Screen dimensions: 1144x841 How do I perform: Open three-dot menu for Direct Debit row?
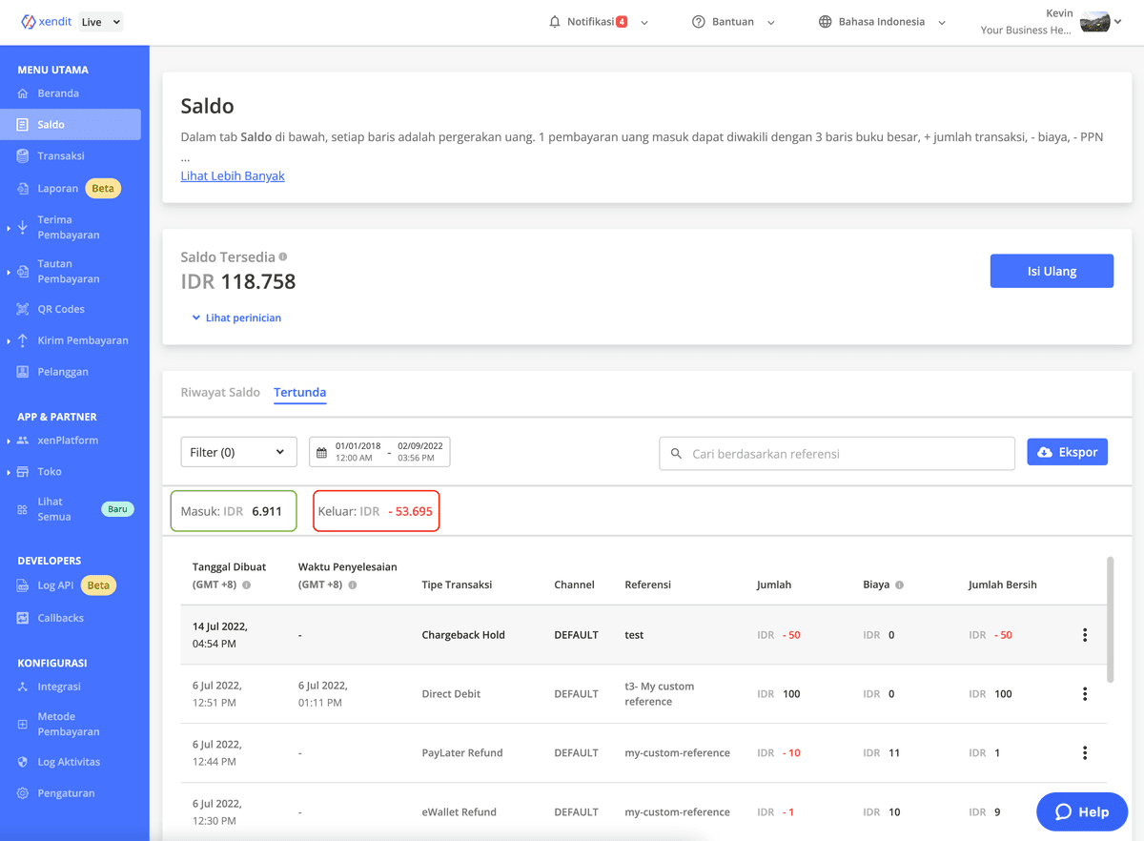pos(1085,694)
